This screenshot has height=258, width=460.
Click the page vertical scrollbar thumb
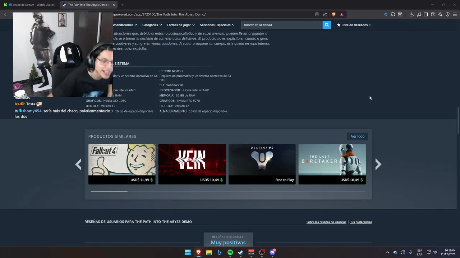pyautogui.click(x=458, y=120)
